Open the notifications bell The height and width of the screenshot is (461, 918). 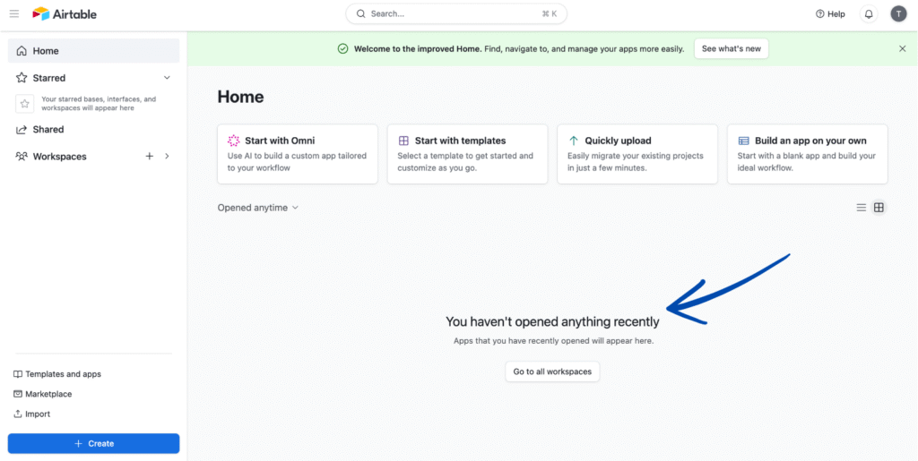[869, 14]
